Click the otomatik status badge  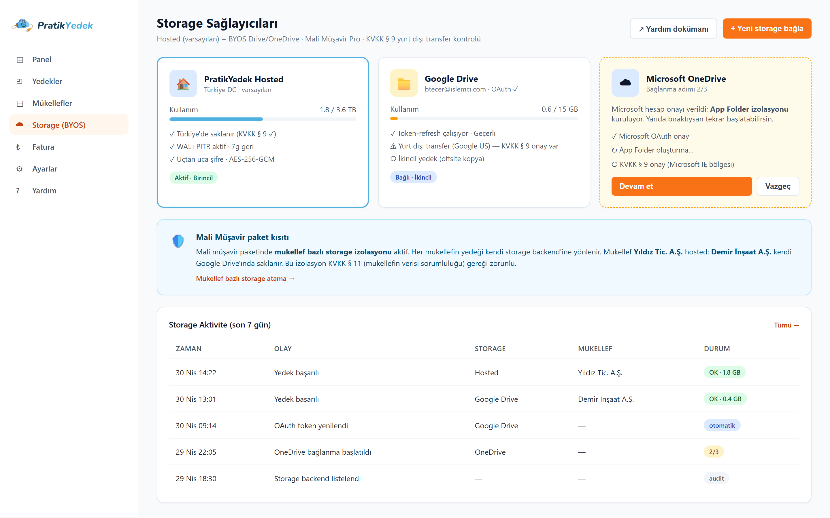[x=722, y=426]
